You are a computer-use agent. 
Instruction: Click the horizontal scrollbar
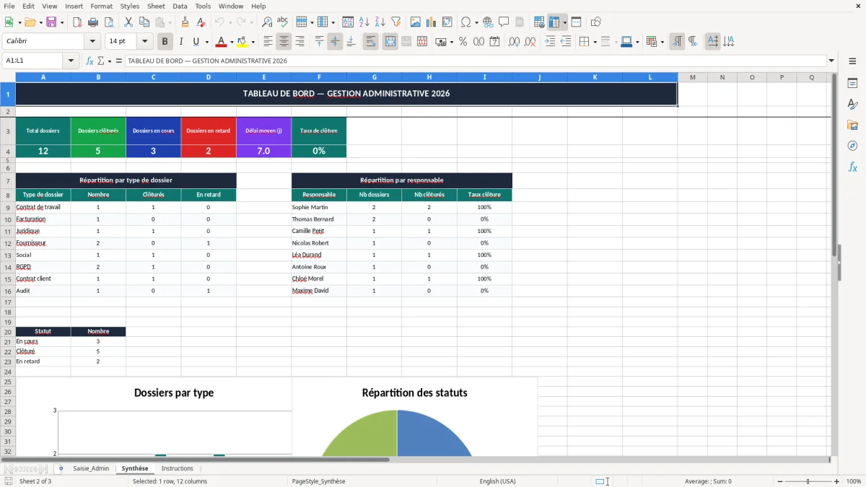tap(195, 459)
